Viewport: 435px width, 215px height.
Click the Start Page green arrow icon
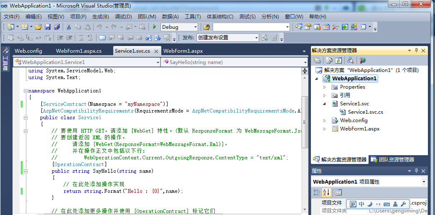(x=345, y=27)
